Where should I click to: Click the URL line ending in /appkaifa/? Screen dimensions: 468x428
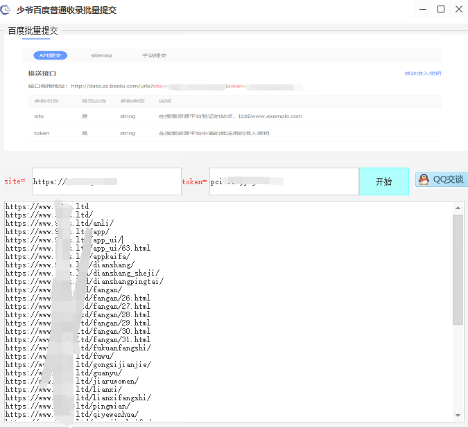(x=68, y=257)
